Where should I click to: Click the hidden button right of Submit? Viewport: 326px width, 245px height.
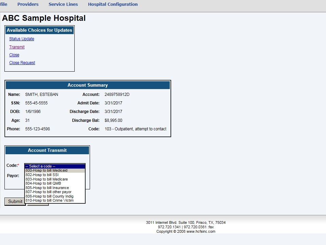tap(38, 204)
